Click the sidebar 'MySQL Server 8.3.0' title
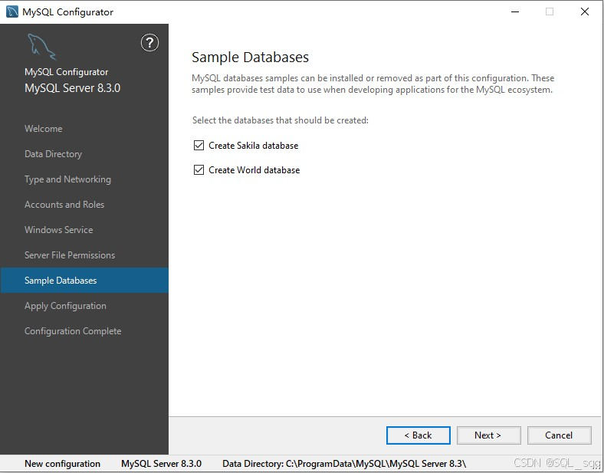Screen dimensions: 604x473 coord(72,88)
